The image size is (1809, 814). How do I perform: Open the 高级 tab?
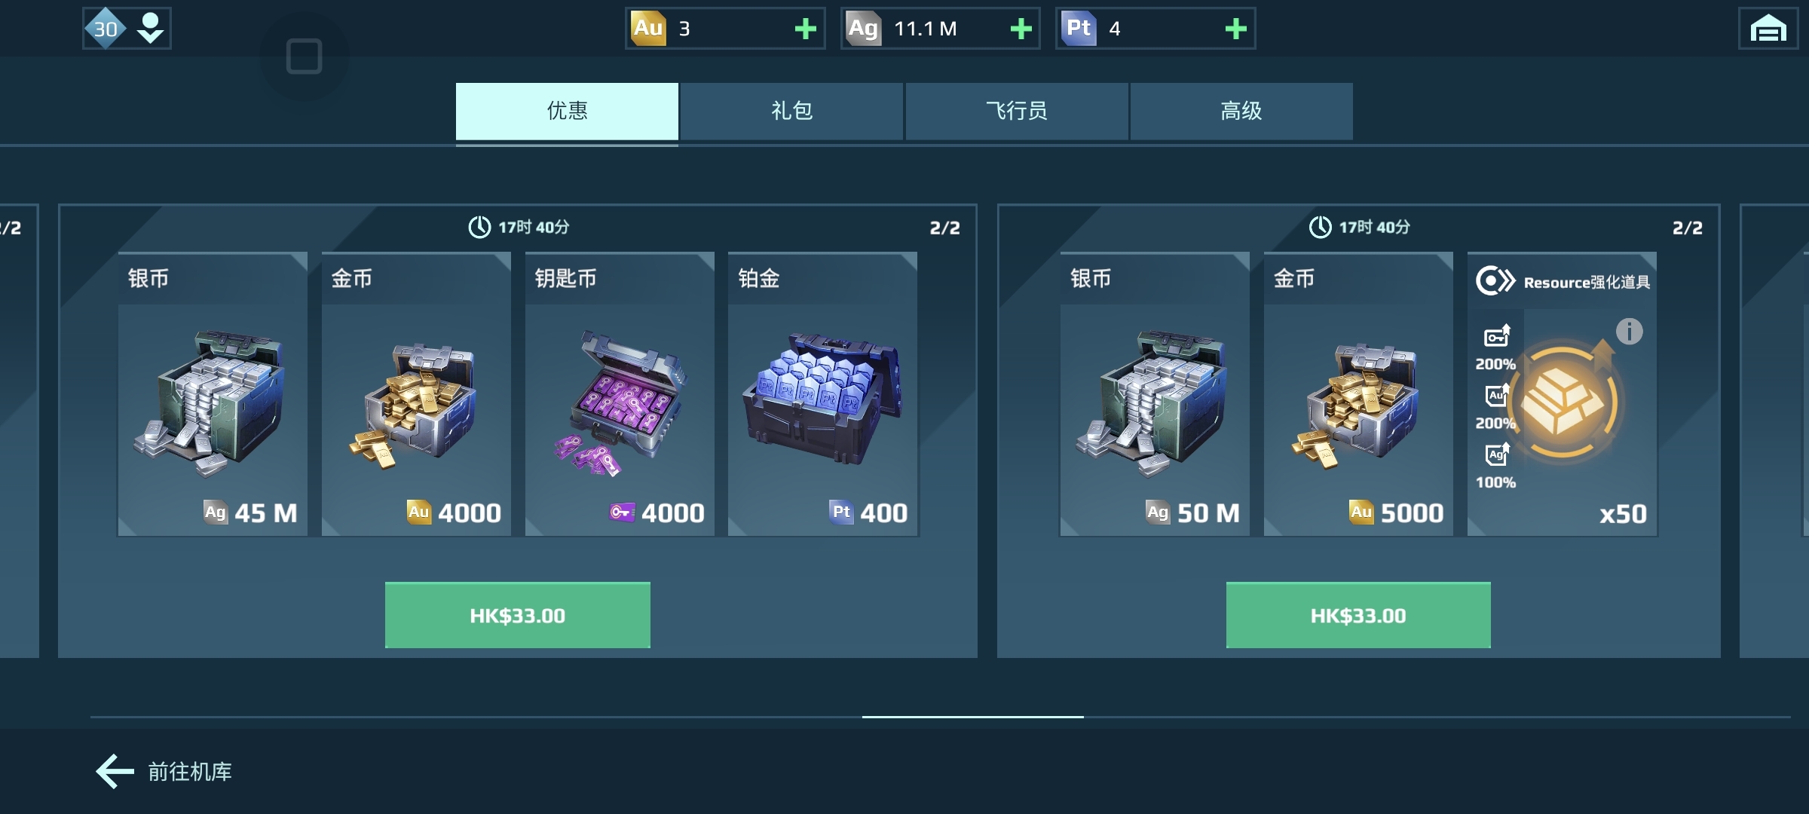[1241, 111]
